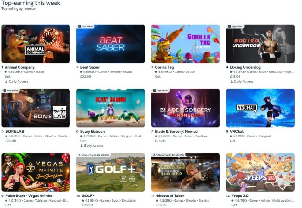Open the Animal Company game thumbnail
The width and height of the screenshot is (302, 208).
click(x=36, y=44)
